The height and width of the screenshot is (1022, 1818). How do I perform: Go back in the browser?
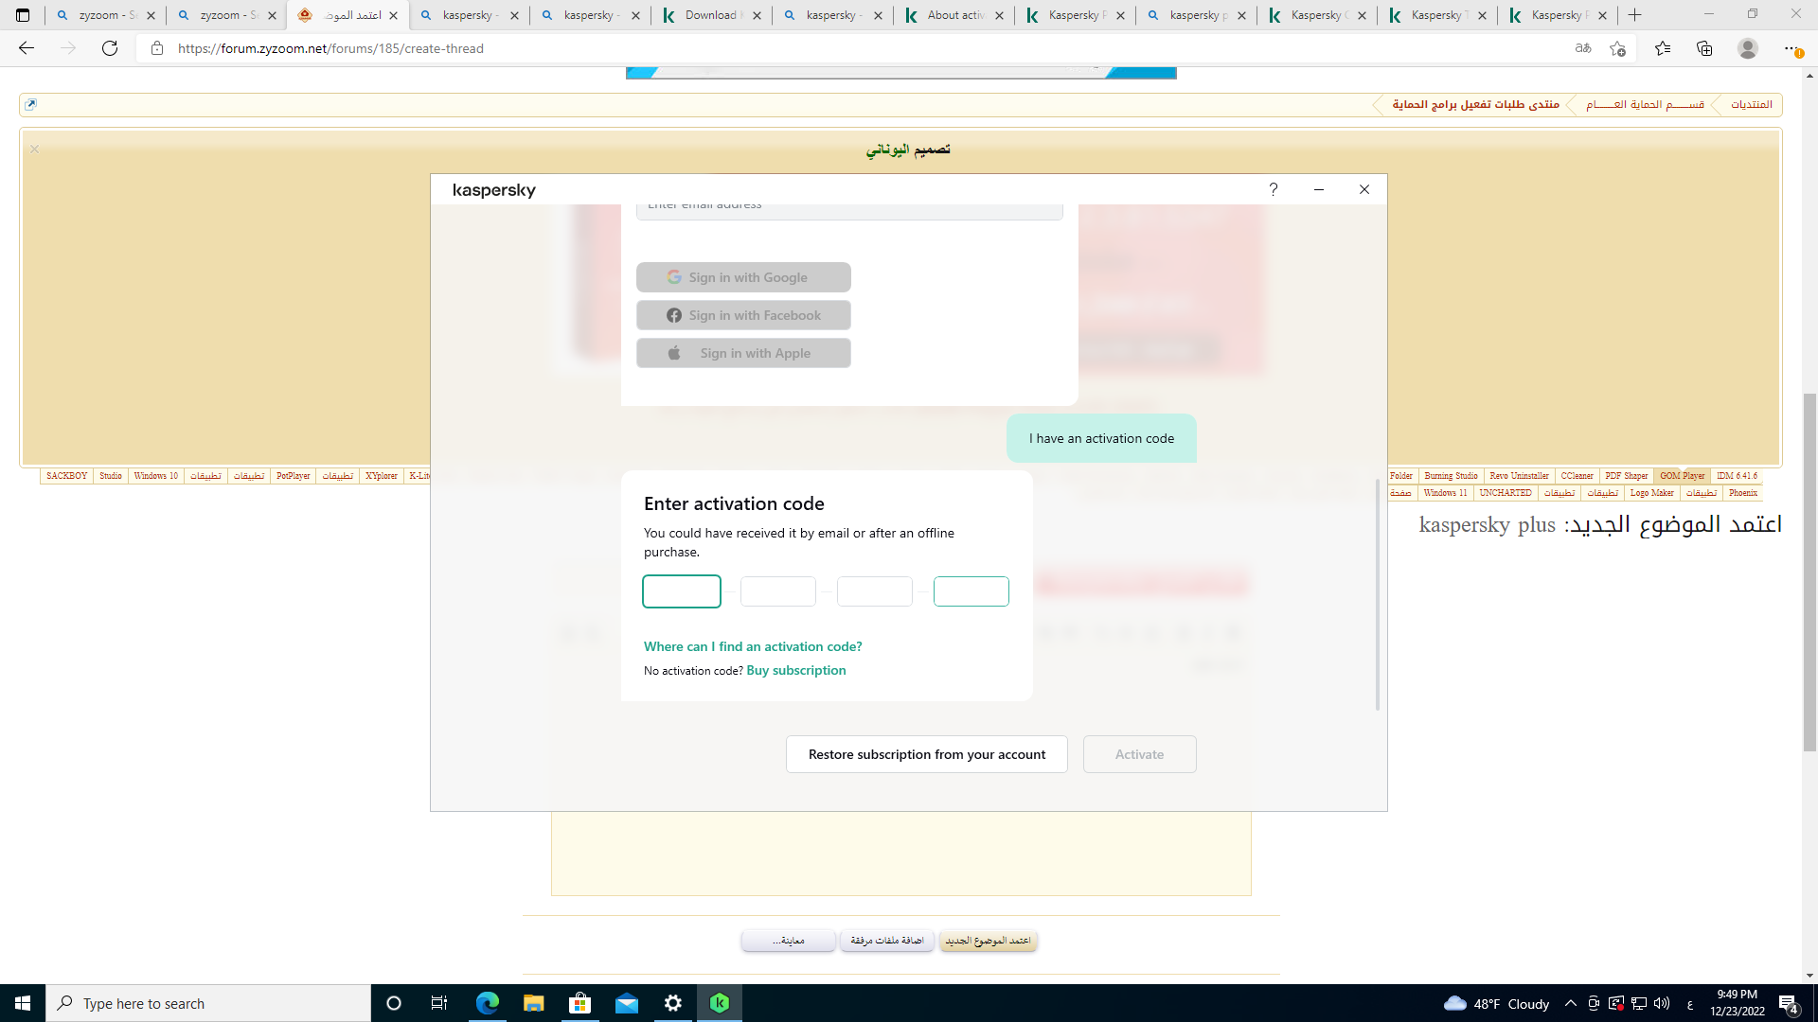[27, 48]
